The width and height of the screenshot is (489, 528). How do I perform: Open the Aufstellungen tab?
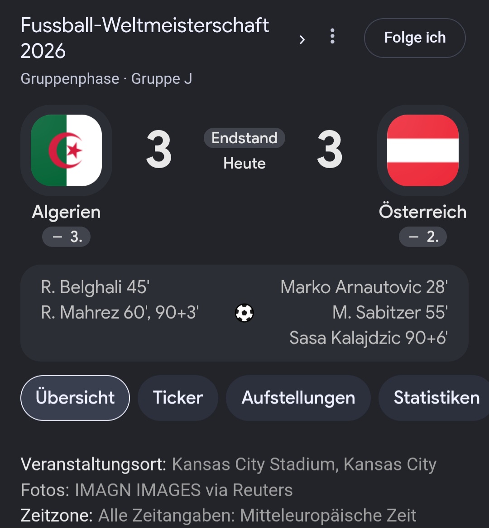click(298, 397)
